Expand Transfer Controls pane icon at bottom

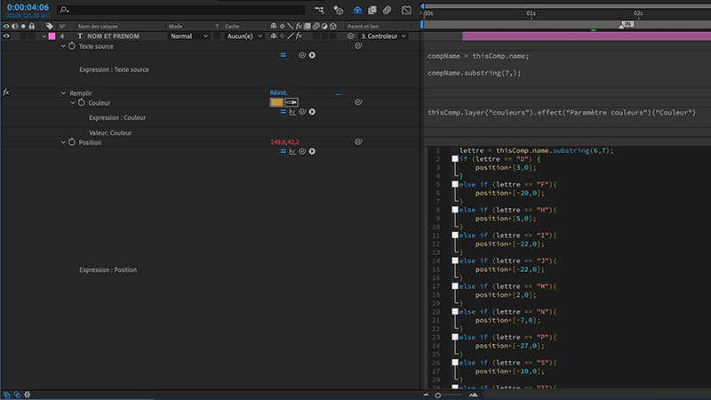(17, 395)
